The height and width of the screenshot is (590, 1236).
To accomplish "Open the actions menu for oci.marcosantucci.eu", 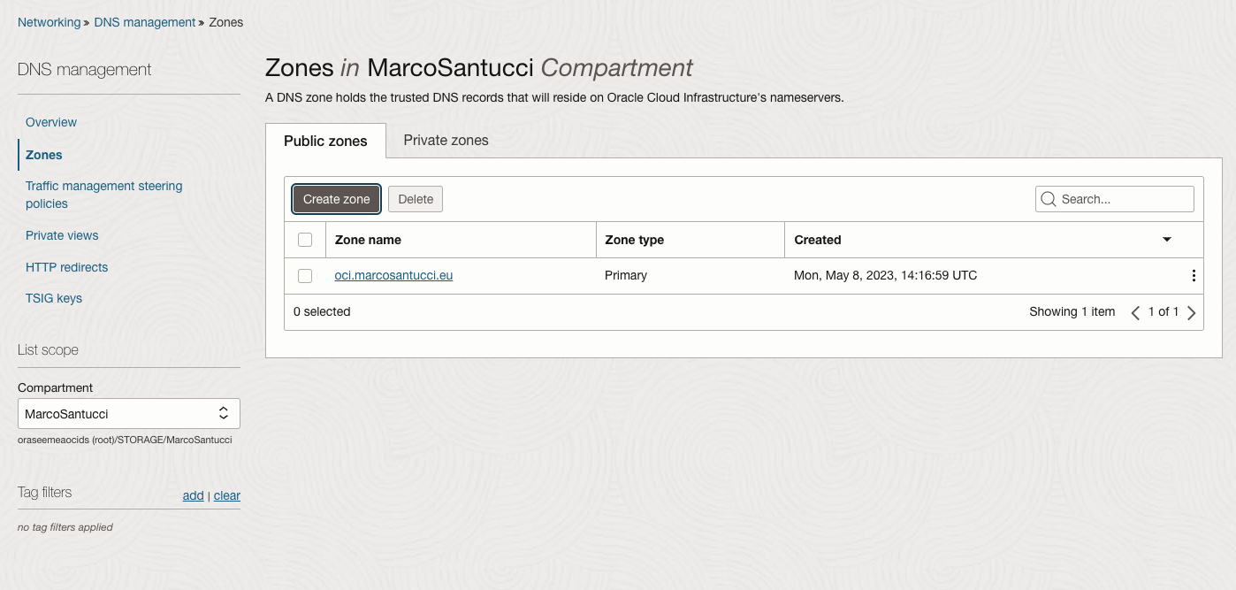I will pyautogui.click(x=1194, y=275).
